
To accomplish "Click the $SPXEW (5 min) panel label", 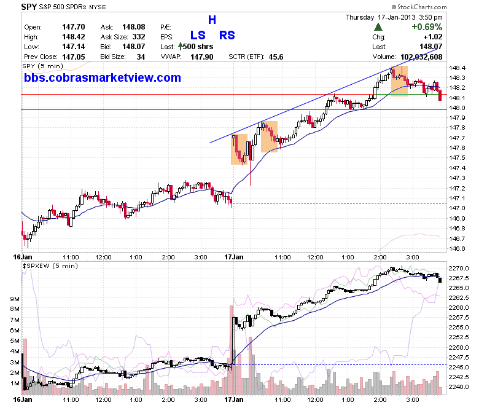I will [50, 265].
